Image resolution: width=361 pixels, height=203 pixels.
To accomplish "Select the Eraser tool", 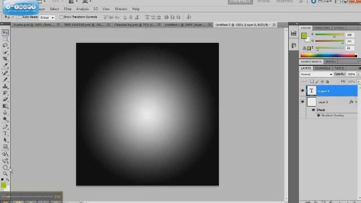I will click(x=5, y=99).
